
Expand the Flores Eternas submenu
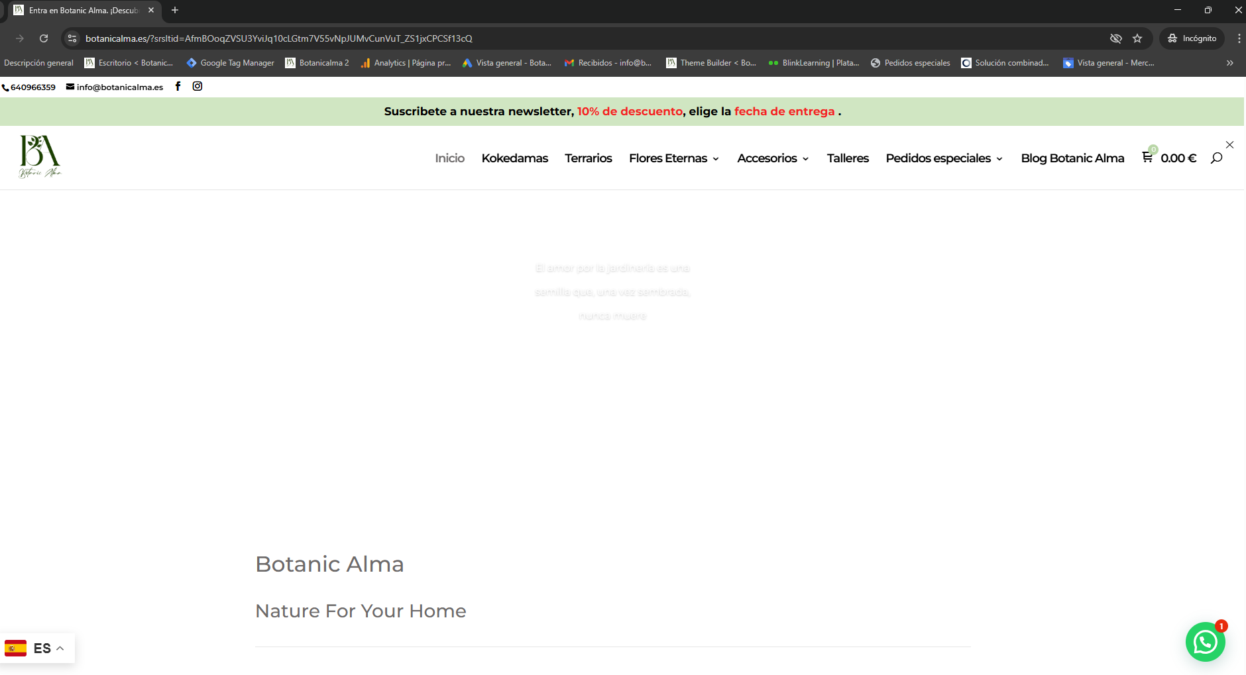(673, 158)
